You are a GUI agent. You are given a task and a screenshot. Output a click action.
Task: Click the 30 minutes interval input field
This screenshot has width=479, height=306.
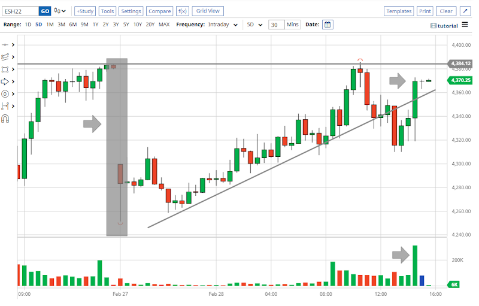(x=275, y=25)
